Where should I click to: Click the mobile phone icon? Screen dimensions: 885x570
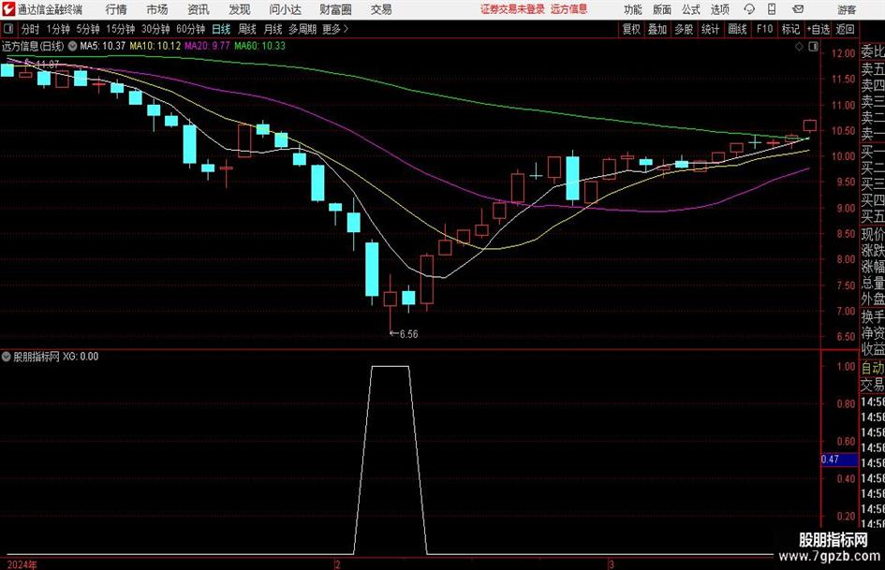pyautogui.click(x=772, y=9)
